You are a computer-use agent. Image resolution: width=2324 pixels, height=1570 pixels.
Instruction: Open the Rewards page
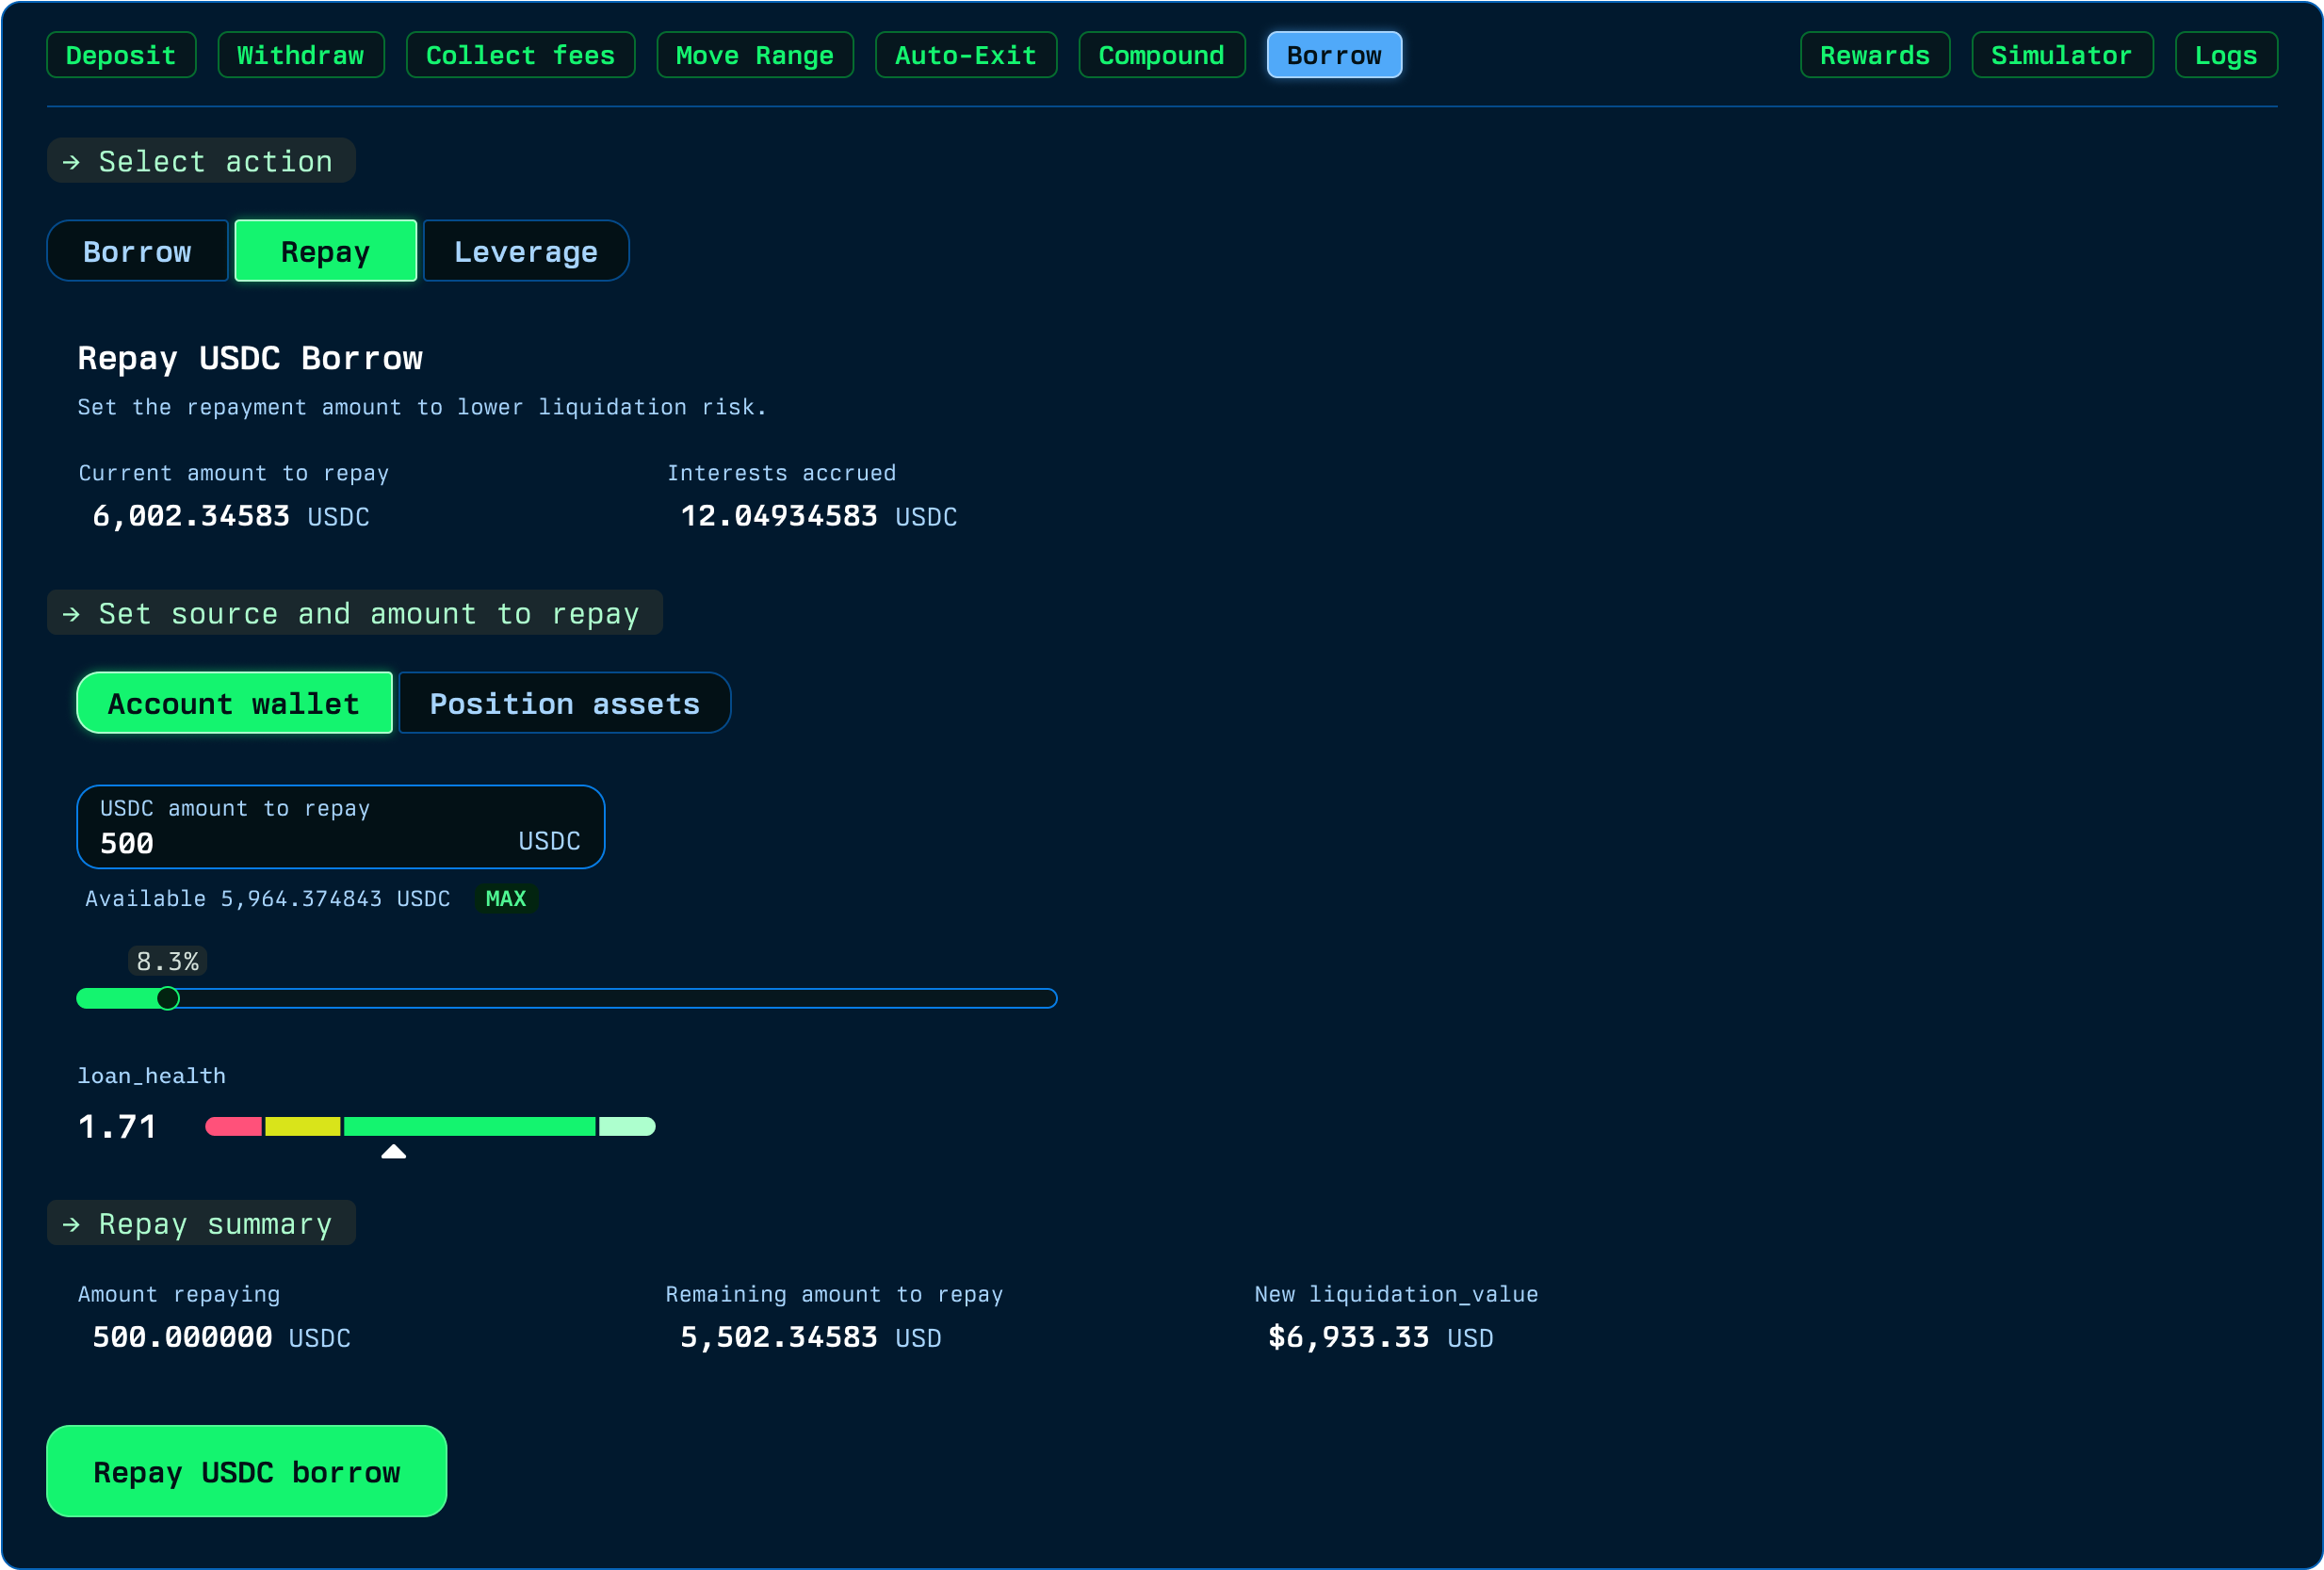coord(1874,55)
